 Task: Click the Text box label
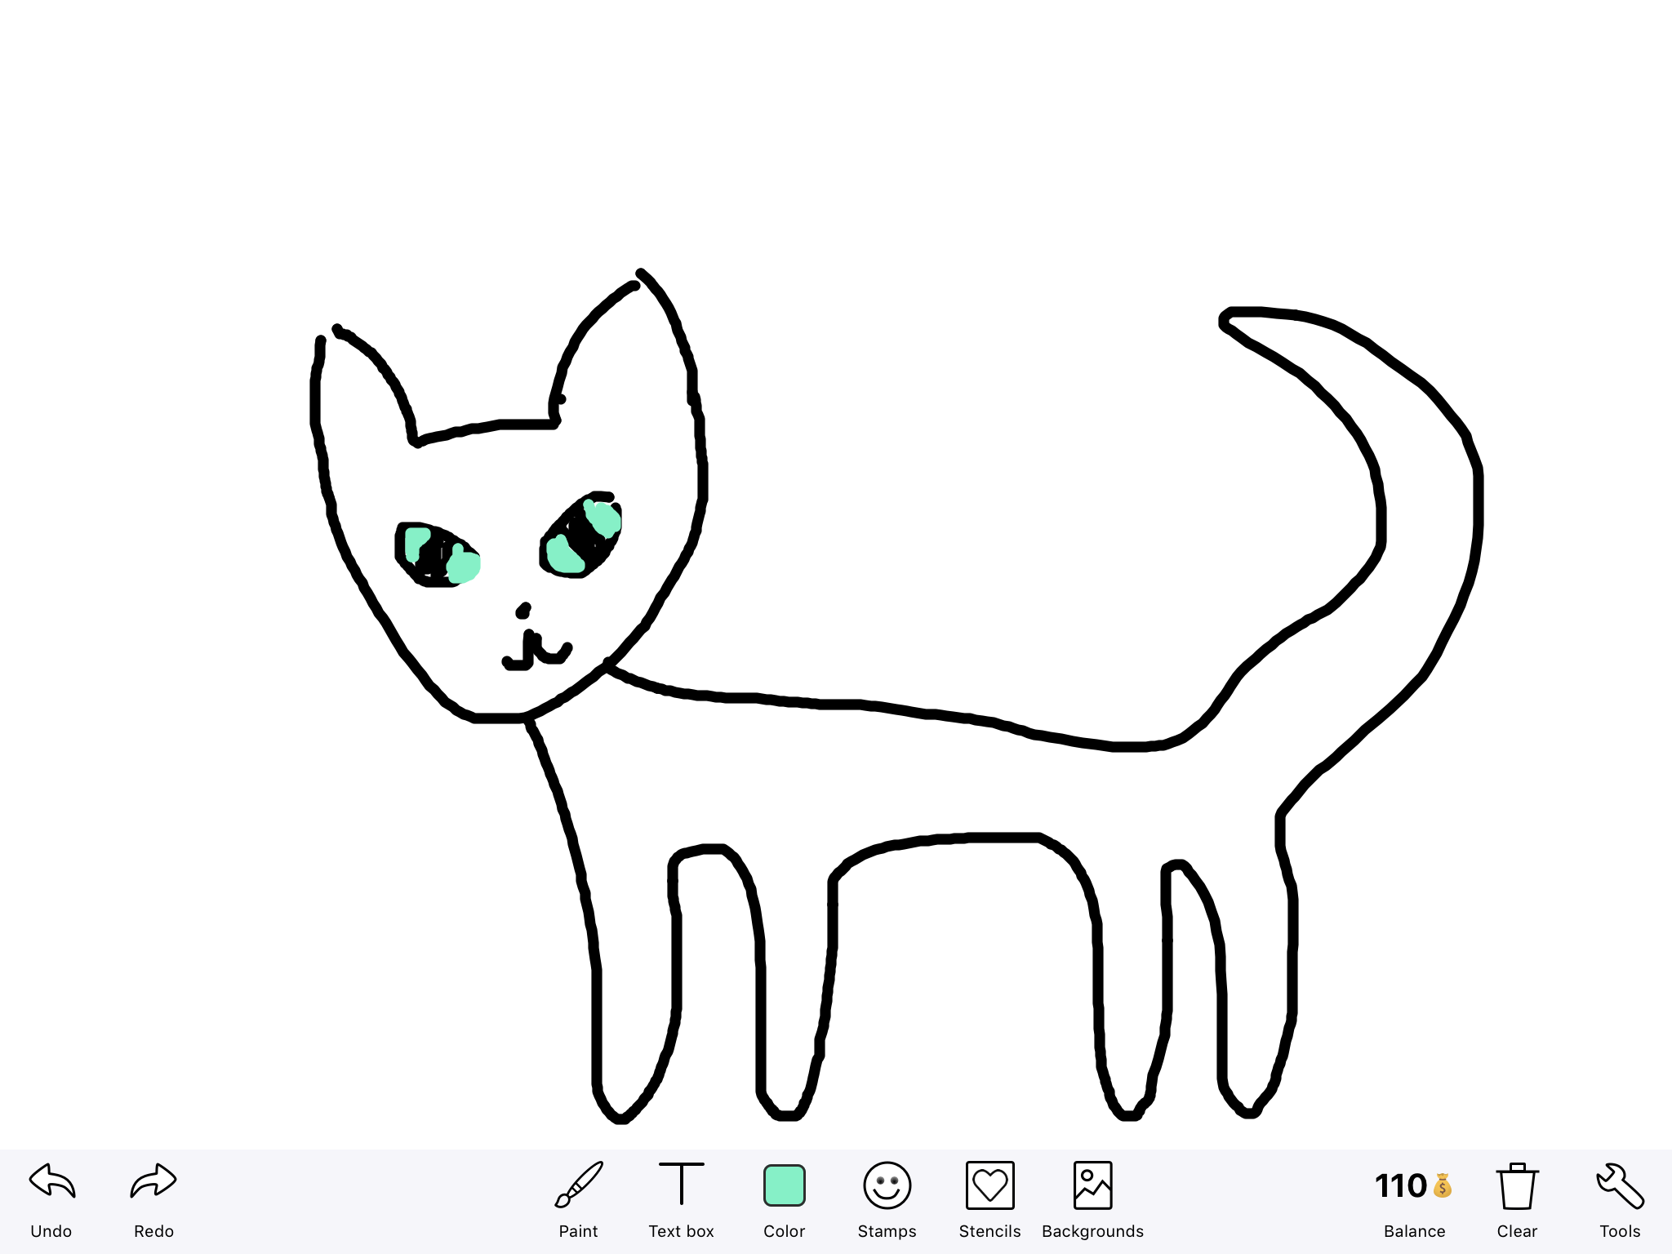(x=681, y=1231)
